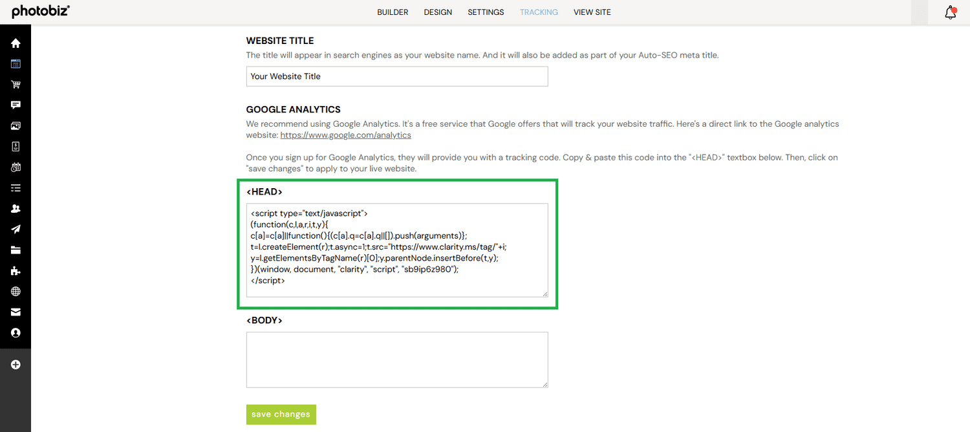
Task: Open the paper plane marketing icon
Action: click(16, 230)
